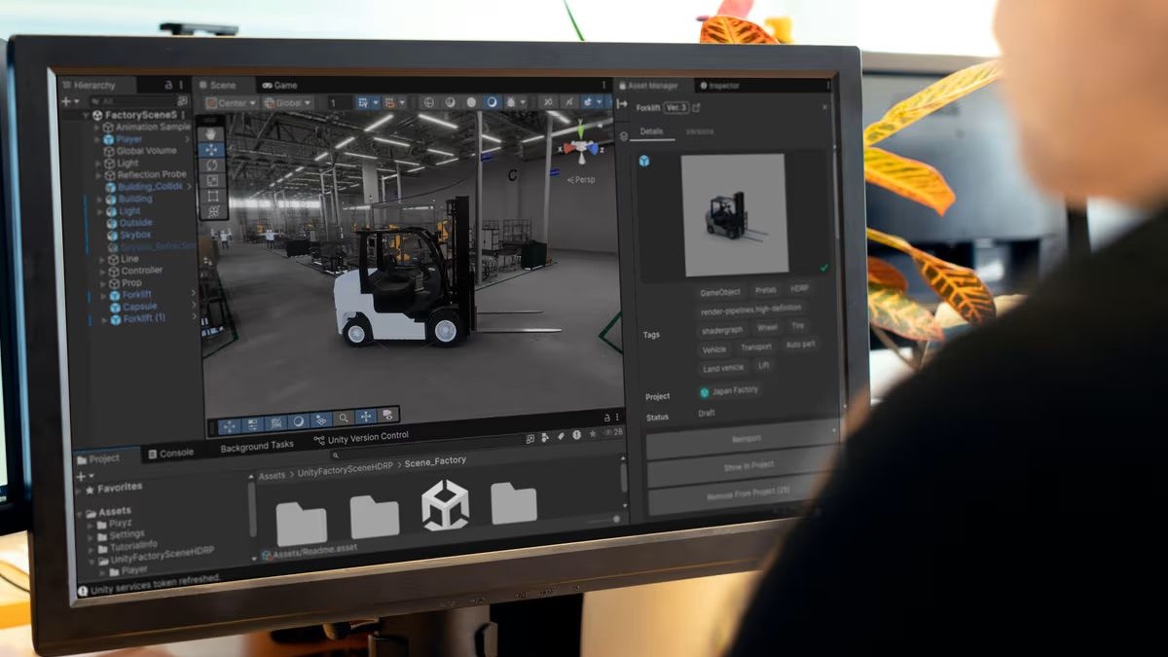
Task: Click the search-by-type icon in Hierarchy
Action: [182, 100]
